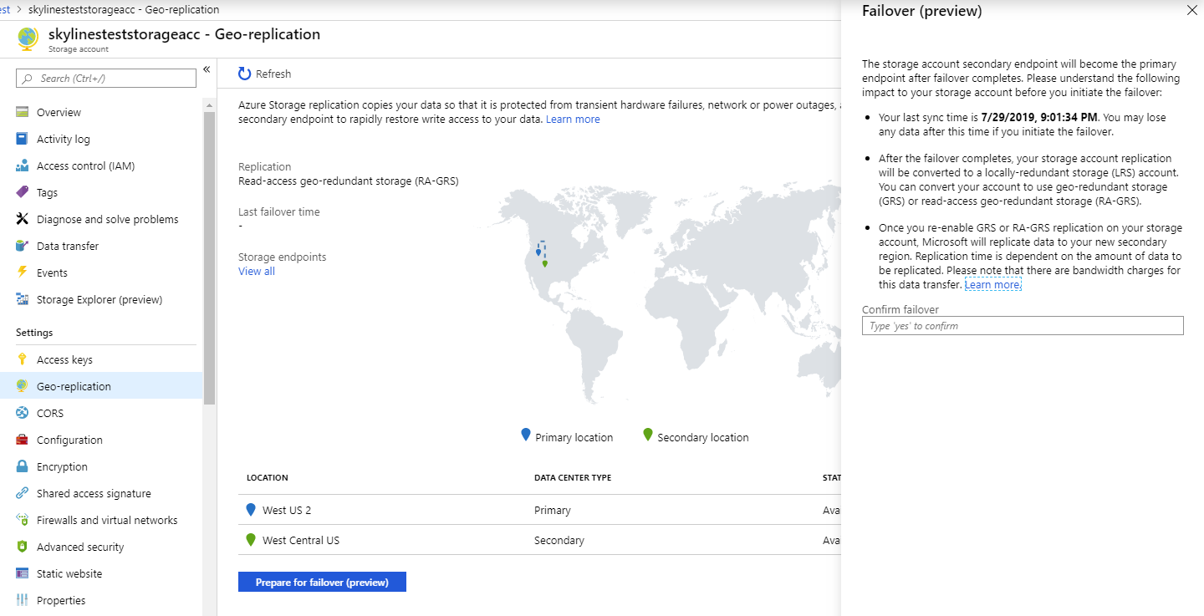Click the DATA CENTER TYPE column header
This screenshot has height=616, width=1204.
tap(573, 477)
